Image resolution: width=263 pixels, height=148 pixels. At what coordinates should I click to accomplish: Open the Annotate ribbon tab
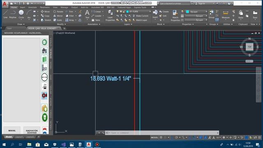pos(32,7)
